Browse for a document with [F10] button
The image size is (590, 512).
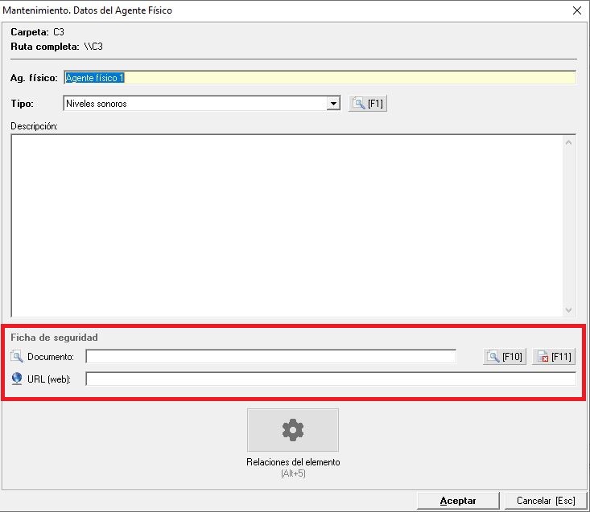505,356
